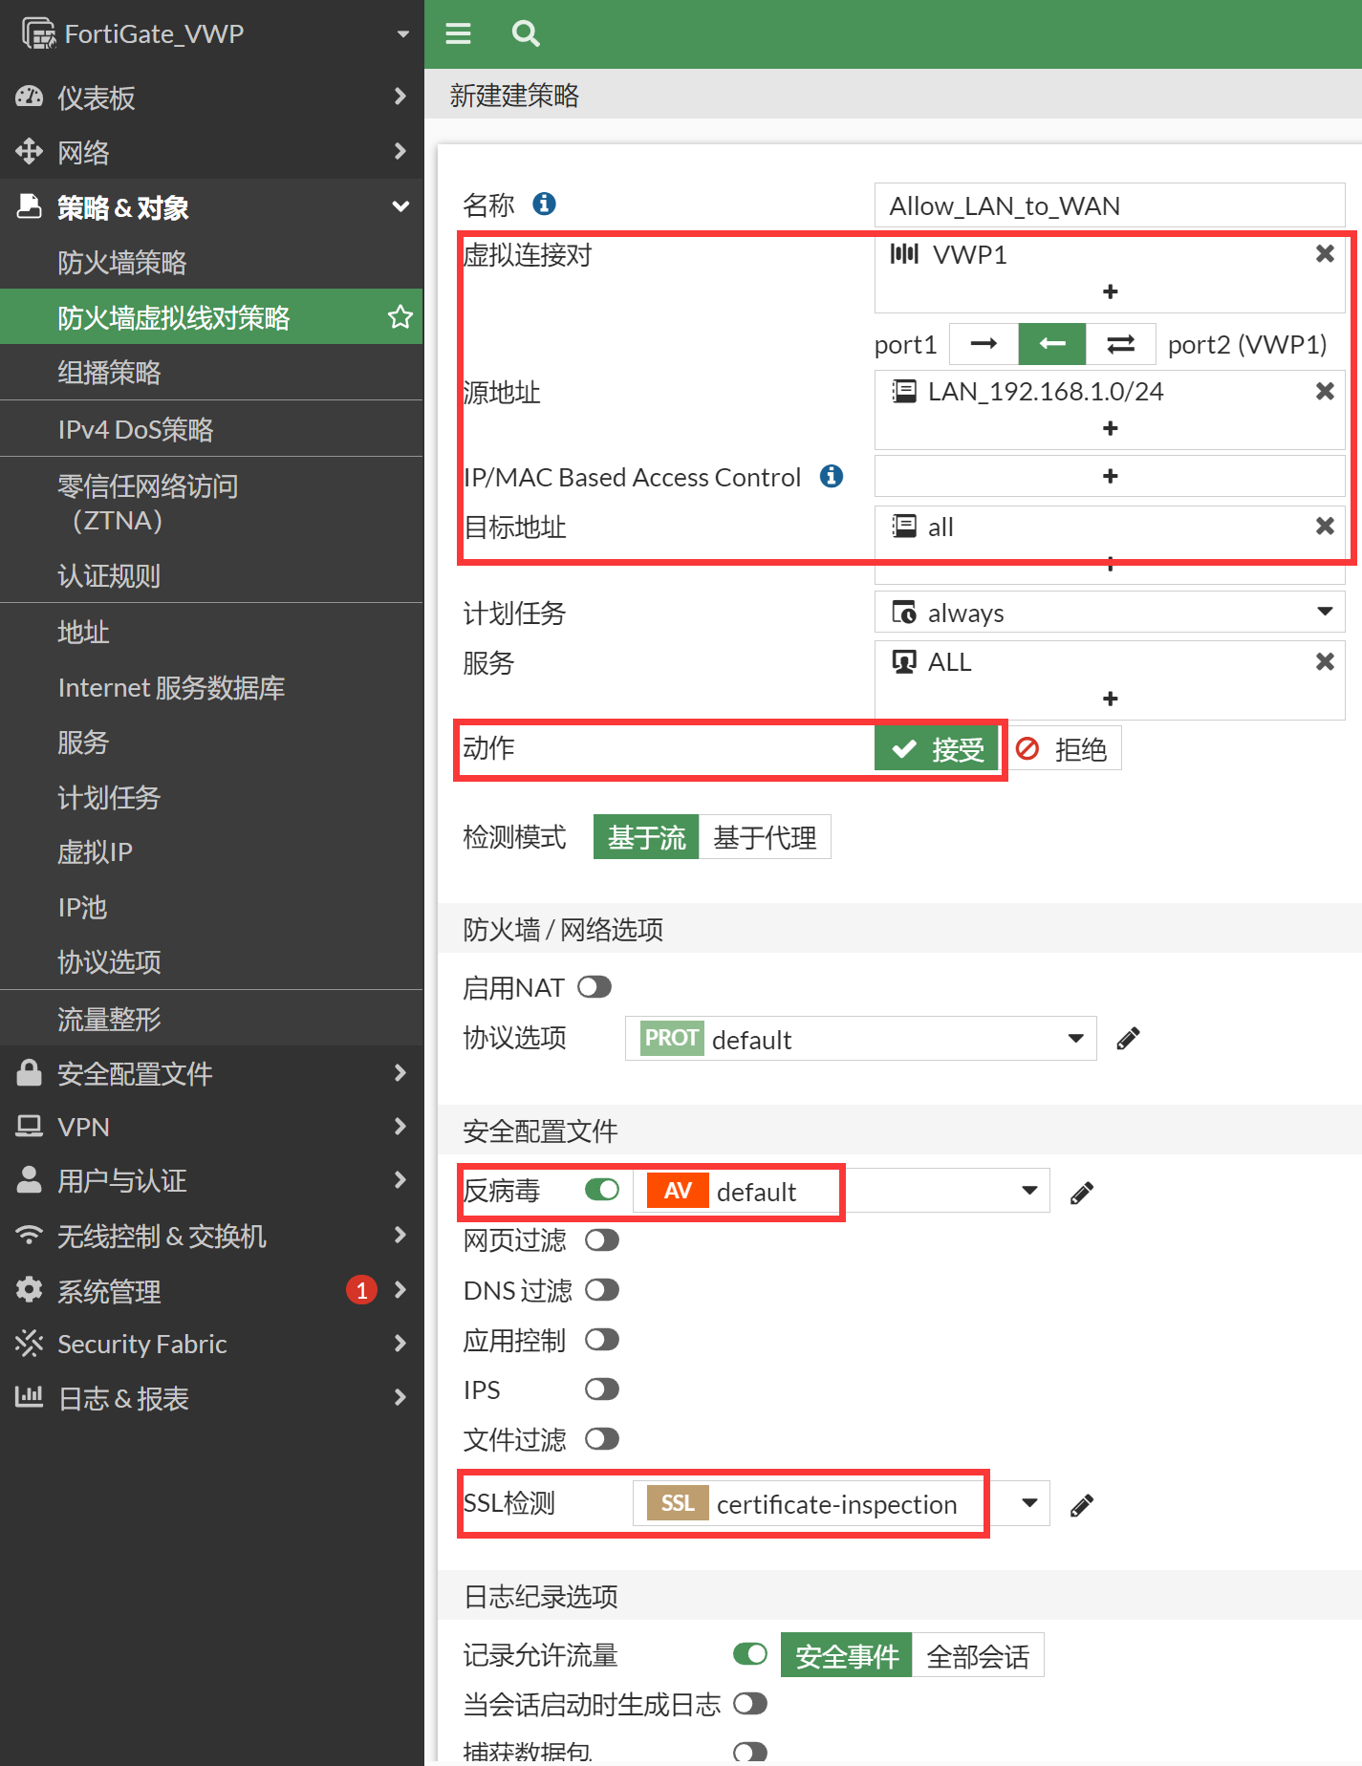The width and height of the screenshot is (1362, 1766).
Task: Click the 名称 input field
Action: coord(1109,205)
